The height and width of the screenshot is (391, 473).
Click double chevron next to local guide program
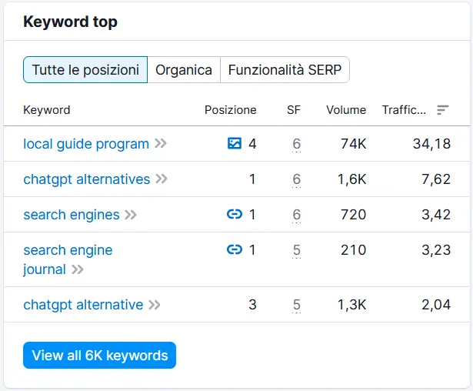160,143
